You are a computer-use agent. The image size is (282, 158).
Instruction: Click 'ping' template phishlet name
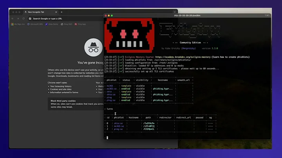[109, 97]
